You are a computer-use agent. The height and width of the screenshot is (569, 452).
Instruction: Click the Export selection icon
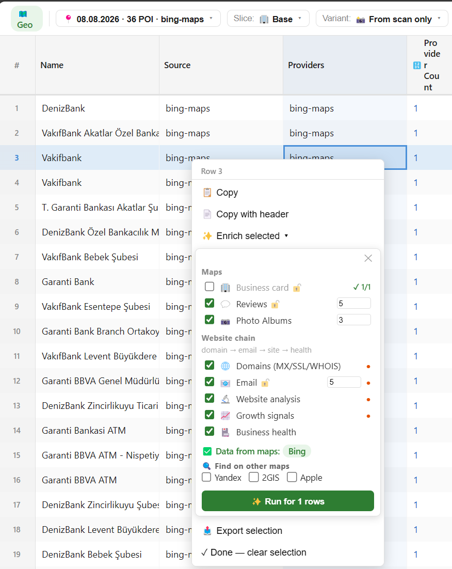pyautogui.click(x=207, y=531)
